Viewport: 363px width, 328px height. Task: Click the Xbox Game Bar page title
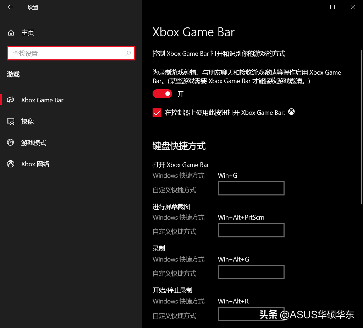(x=193, y=32)
